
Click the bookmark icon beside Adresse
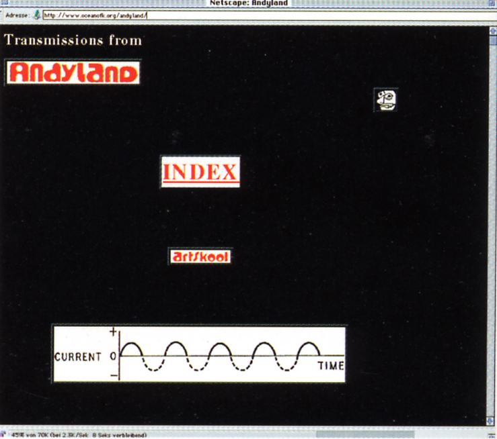[37, 15]
